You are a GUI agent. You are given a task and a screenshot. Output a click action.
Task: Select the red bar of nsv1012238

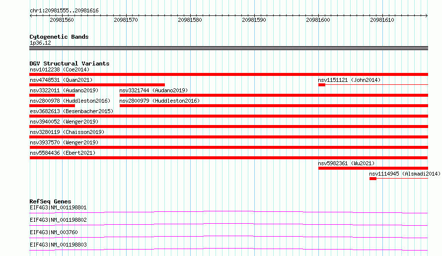coord(228,74)
